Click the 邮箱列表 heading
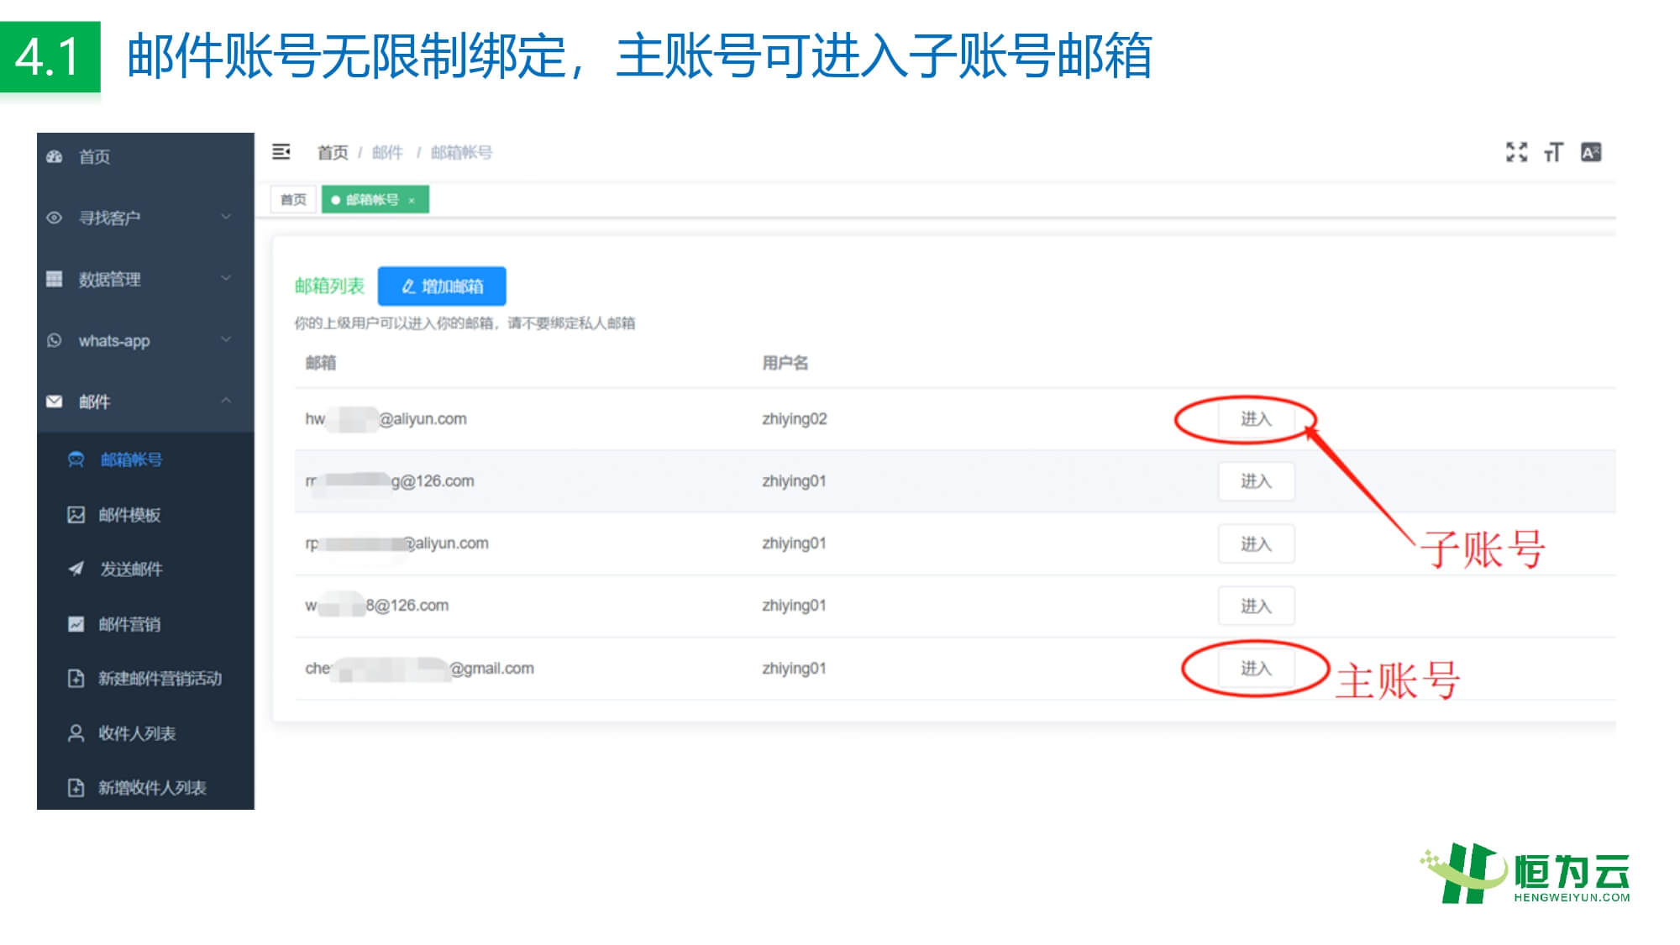Image resolution: width=1680 pixels, height=945 pixels. pos(329,286)
